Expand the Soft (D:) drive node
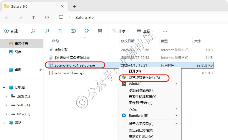This screenshot has height=140, width=228. tap(6, 105)
